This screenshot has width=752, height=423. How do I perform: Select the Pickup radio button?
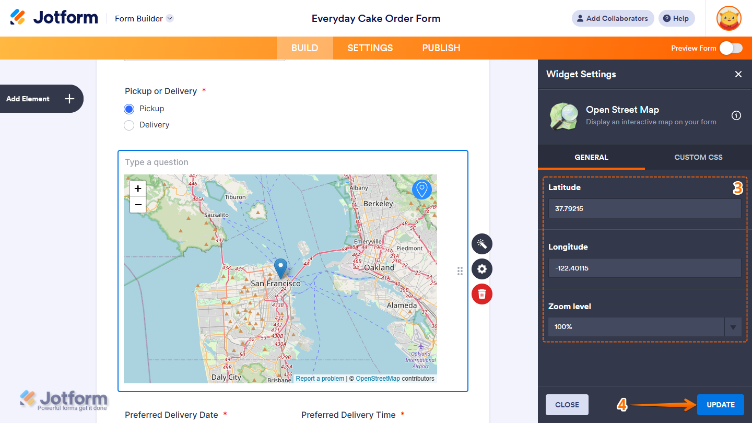[x=129, y=109]
